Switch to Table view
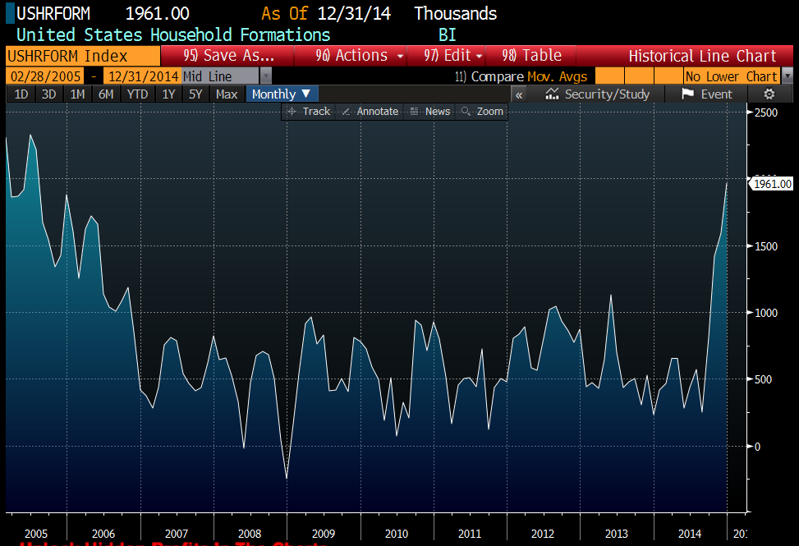The image size is (799, 546). coord(532,56)
